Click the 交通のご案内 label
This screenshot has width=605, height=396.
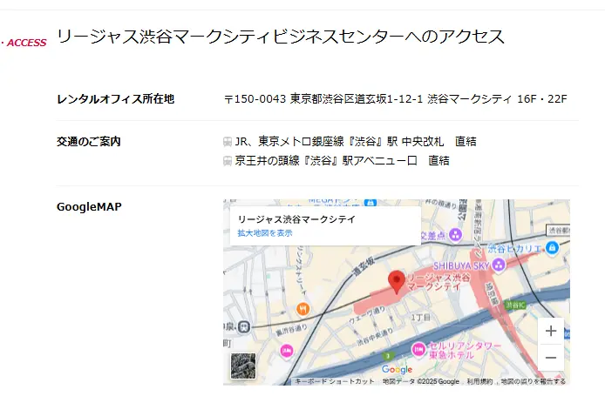tap(89, 141)
